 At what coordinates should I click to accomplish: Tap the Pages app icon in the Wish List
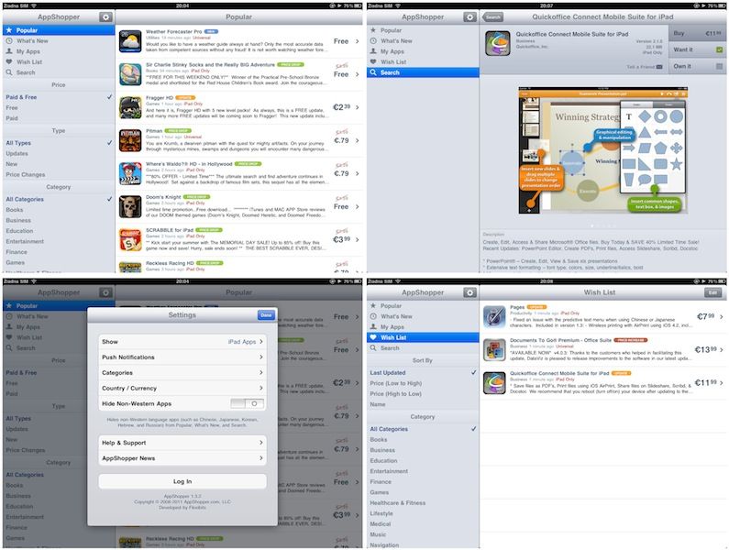[x=494, y=316]
